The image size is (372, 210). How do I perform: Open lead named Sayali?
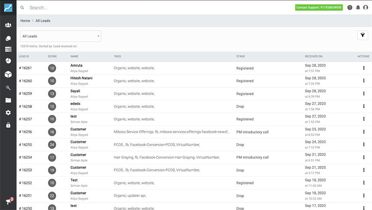(x=75, y=91)
